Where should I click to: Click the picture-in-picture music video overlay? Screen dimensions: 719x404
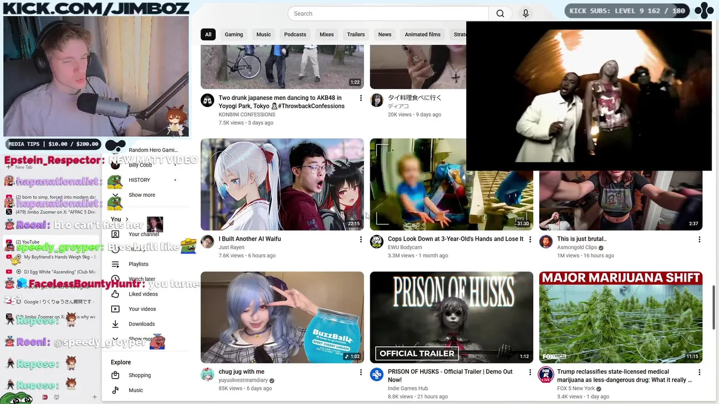coord(589,96)
